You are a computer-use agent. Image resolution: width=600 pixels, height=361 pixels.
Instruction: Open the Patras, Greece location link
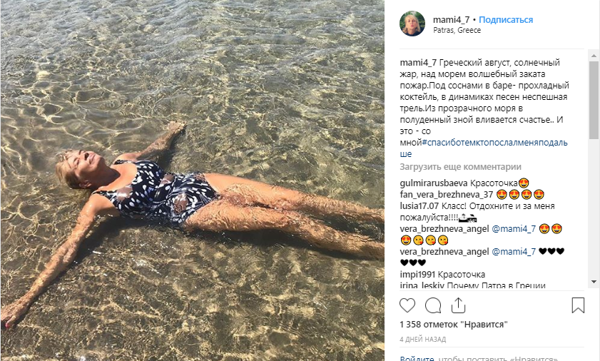coord(457,30)
